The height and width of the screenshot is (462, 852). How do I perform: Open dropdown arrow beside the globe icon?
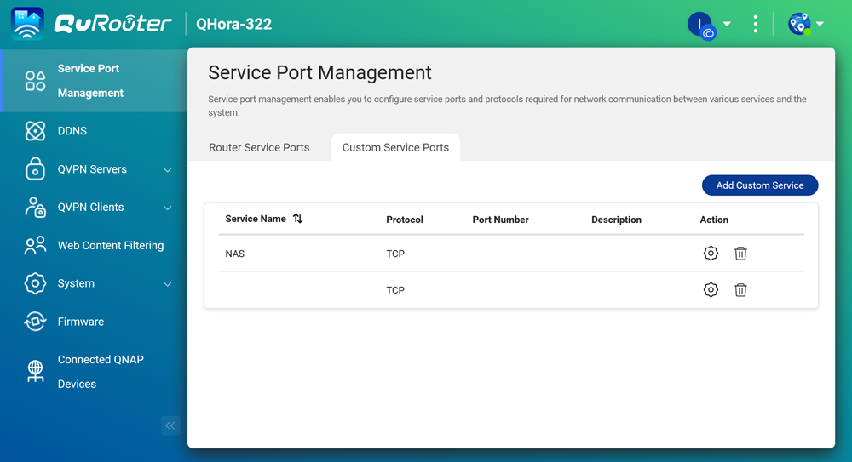pos(820,24)
